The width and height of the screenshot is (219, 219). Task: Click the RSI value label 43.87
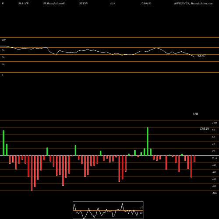[201, 56]
